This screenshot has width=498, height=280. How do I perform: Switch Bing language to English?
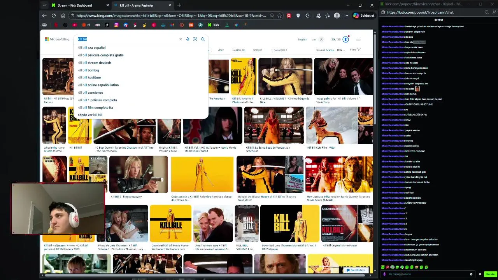(x=302, y=39)
